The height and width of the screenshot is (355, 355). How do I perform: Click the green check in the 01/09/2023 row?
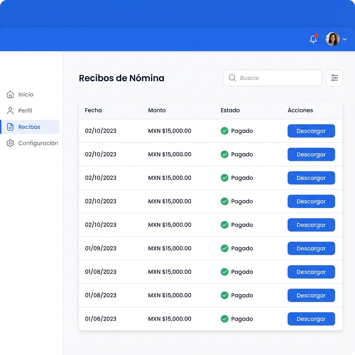224,248
